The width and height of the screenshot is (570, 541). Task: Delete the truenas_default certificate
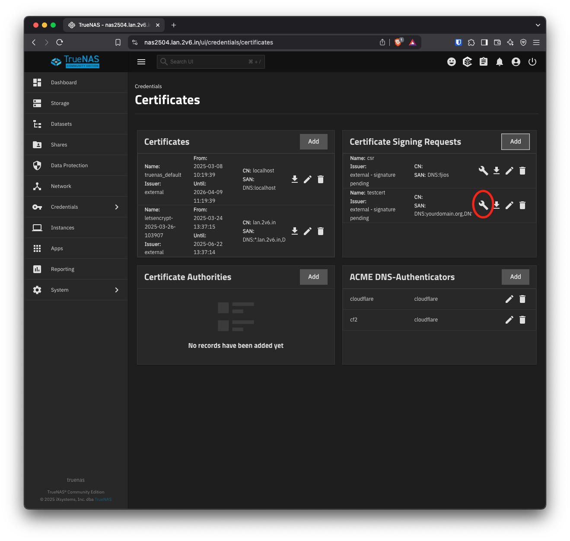click(321, 179)
